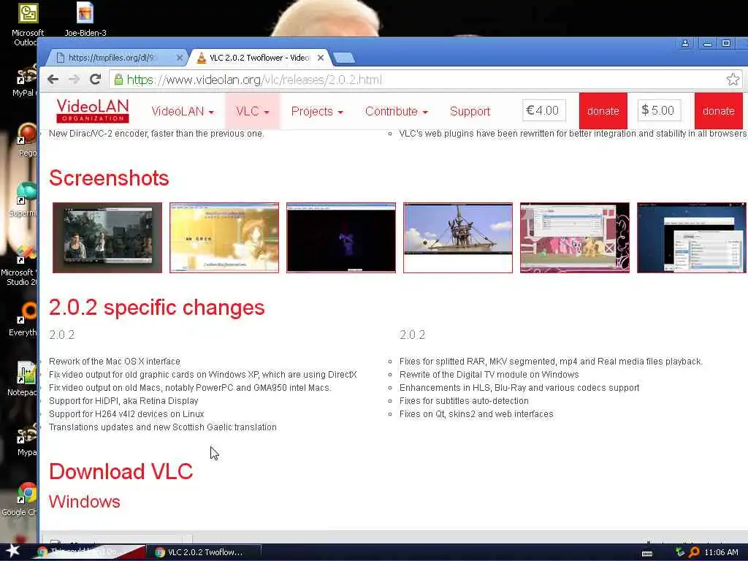Click text about Scottish Gaelic translation
The image size is (748, 561).
(163, 427)
